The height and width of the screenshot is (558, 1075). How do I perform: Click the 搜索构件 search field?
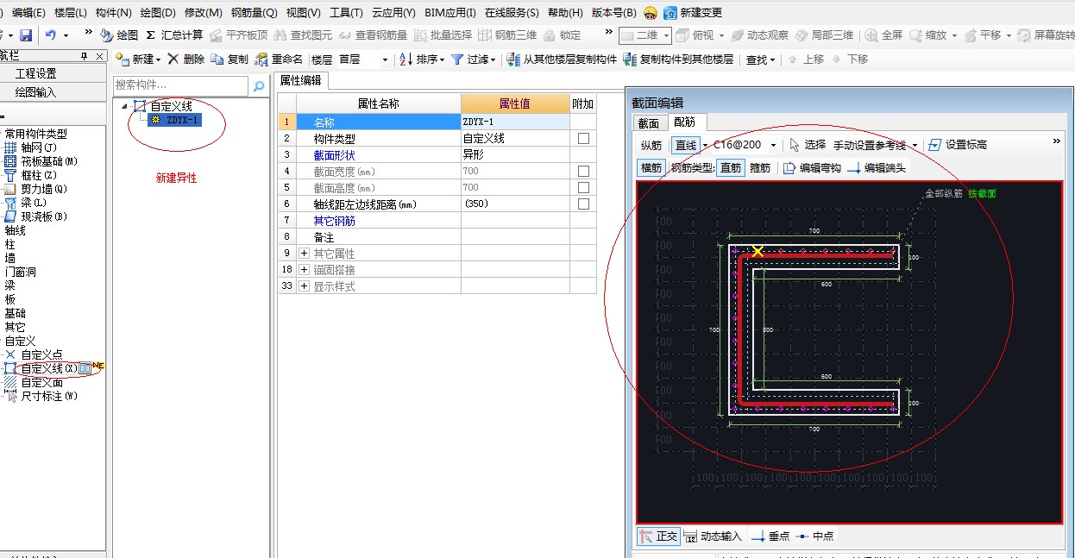coord(180,85)
